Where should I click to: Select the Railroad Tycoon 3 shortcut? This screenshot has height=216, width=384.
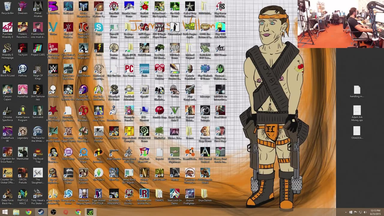click(x=83, y=175)
